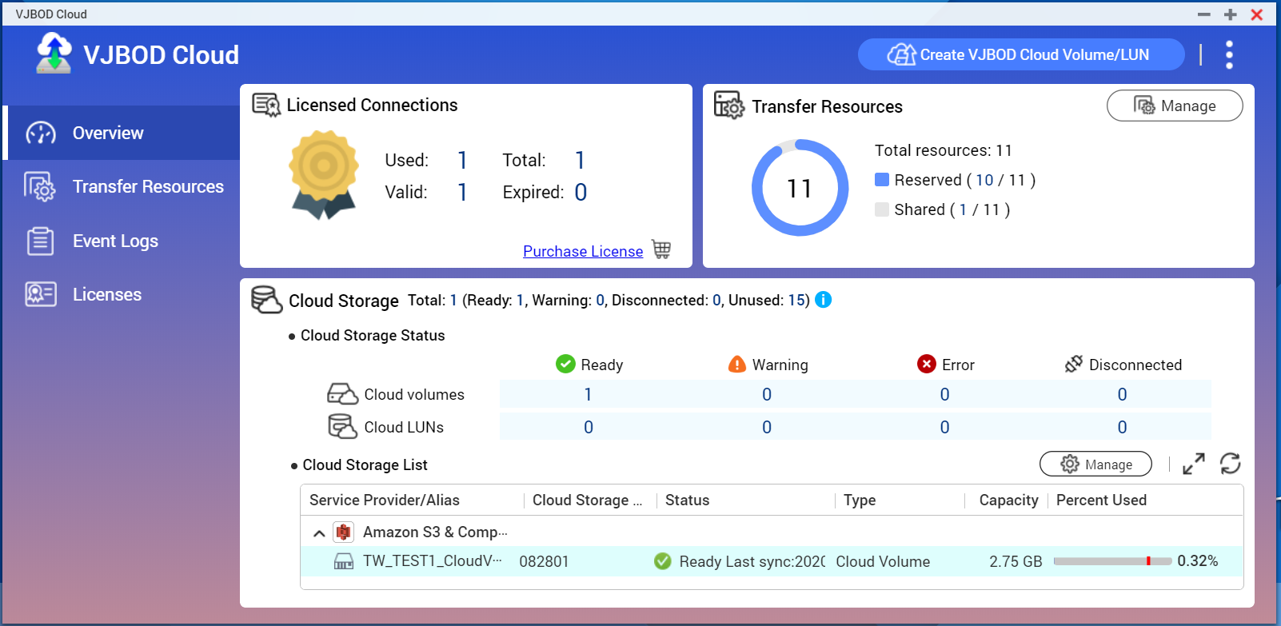
Task: Sort by Status column header
Action: [687, 500]
